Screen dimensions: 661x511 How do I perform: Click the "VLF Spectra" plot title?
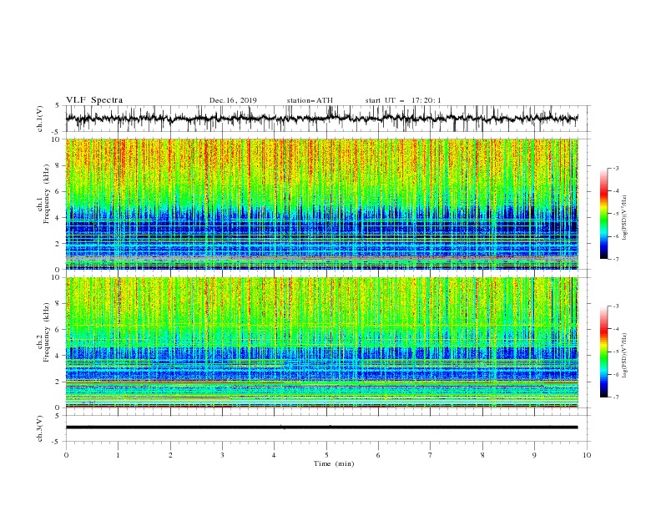(94, 100)
